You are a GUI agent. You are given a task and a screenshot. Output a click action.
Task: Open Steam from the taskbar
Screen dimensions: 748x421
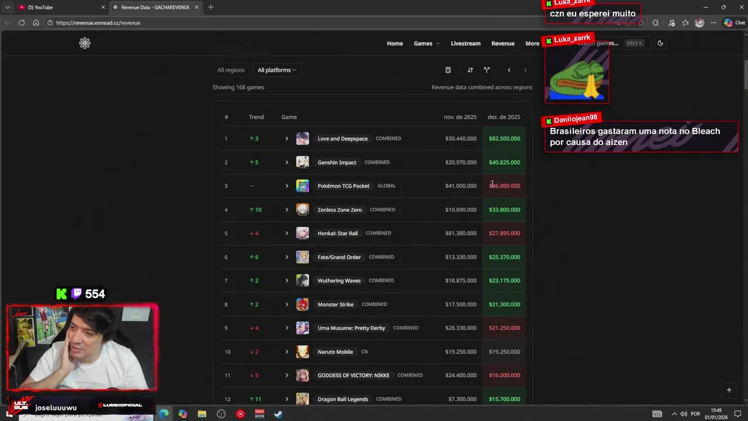tap(279, 414)
